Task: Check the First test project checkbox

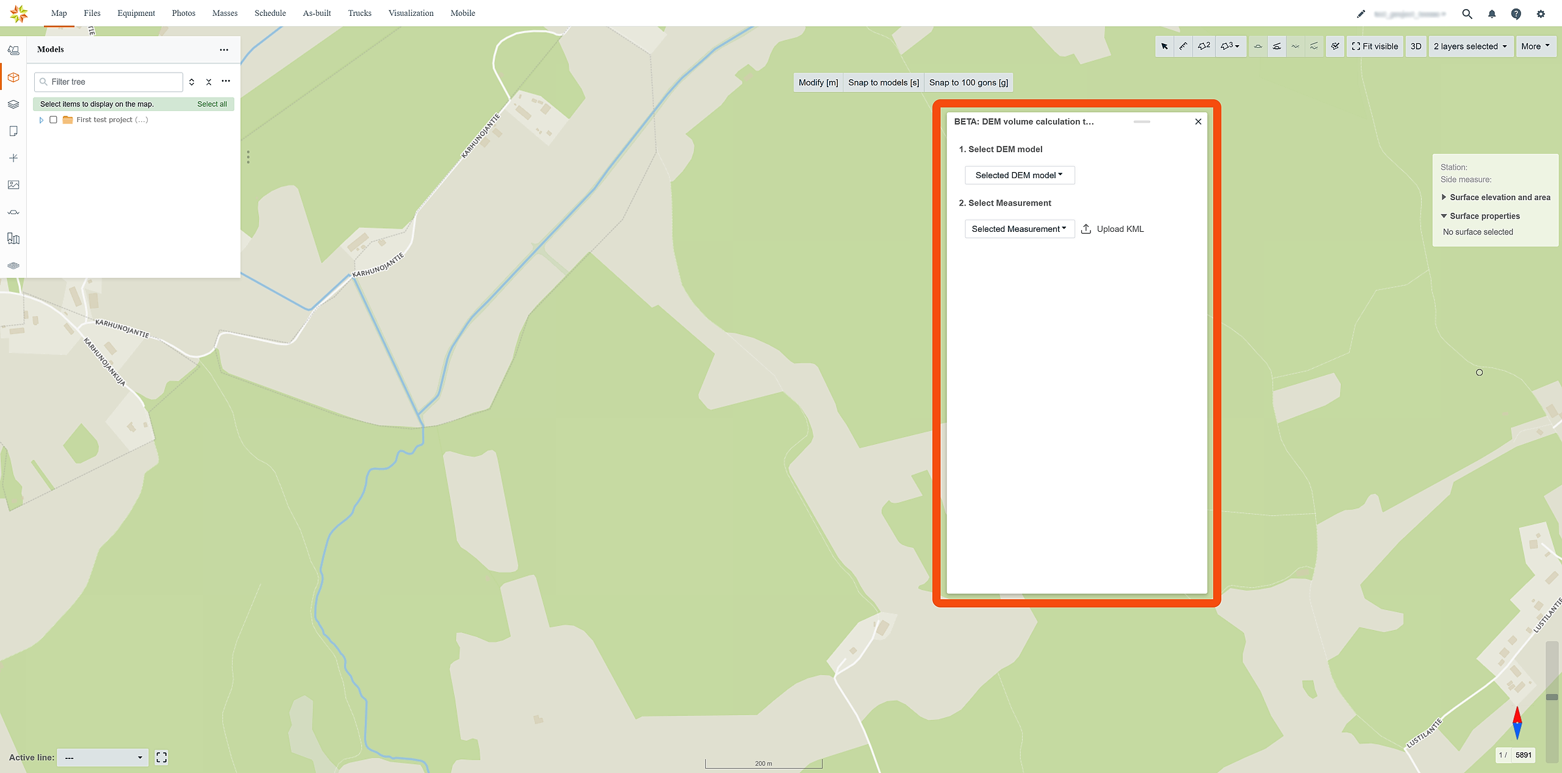Action: (54, 120)
